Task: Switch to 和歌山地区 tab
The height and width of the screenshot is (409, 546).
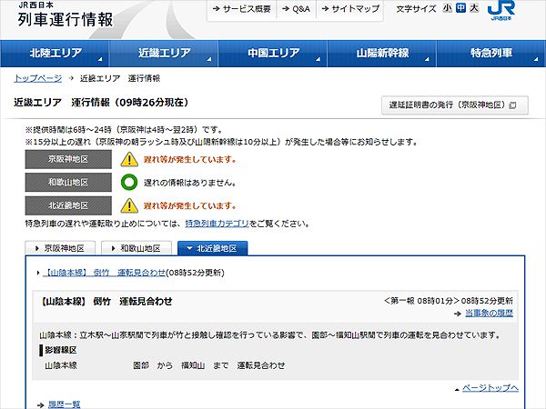Action: click(x=136, y=248)
